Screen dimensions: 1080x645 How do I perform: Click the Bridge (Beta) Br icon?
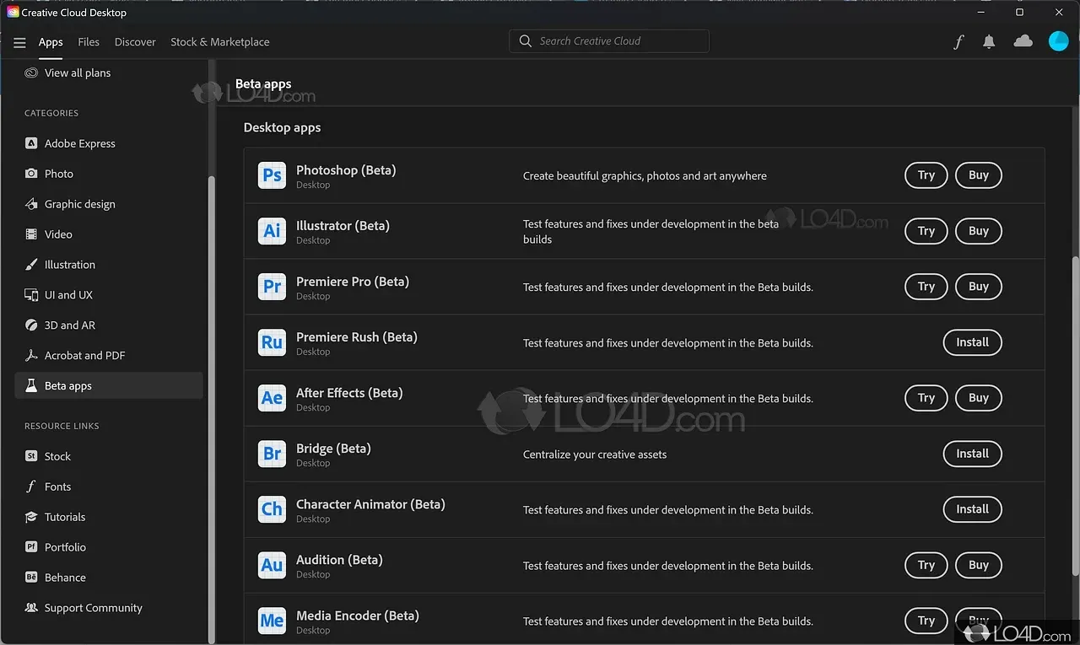tap(272, 454)
